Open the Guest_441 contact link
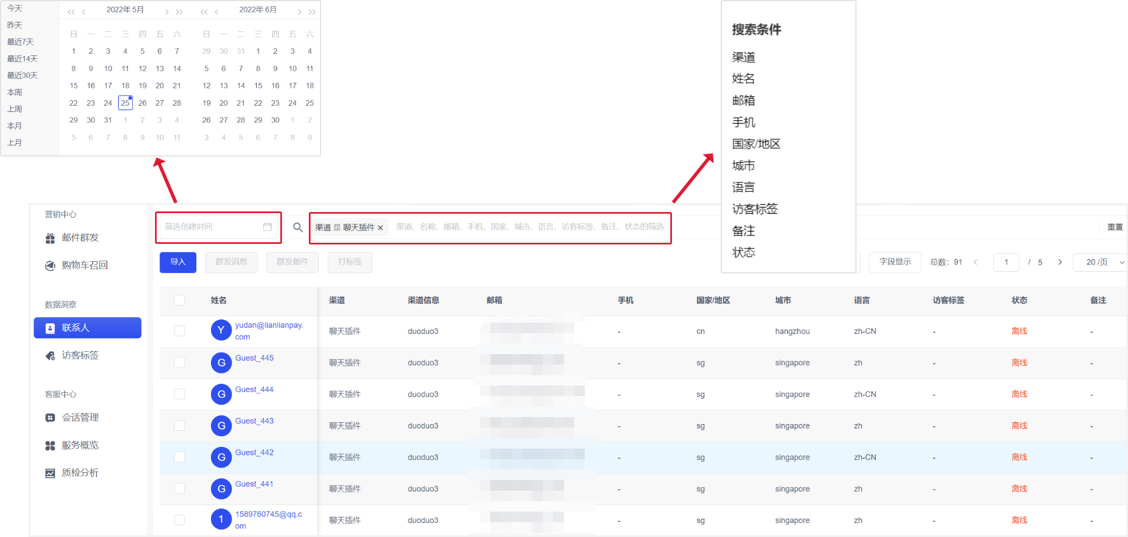This screenshot has width=1128, height=537. [255, 484]
